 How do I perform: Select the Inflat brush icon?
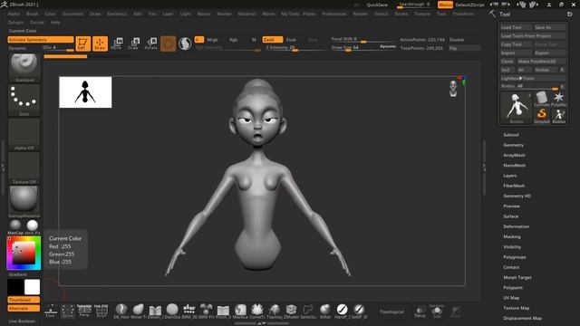pyautogui.click(x=324, y=311)
